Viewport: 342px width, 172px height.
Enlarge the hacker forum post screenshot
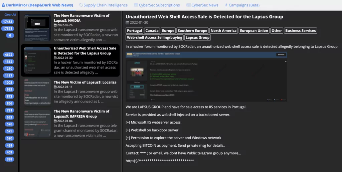coord(206,76)
